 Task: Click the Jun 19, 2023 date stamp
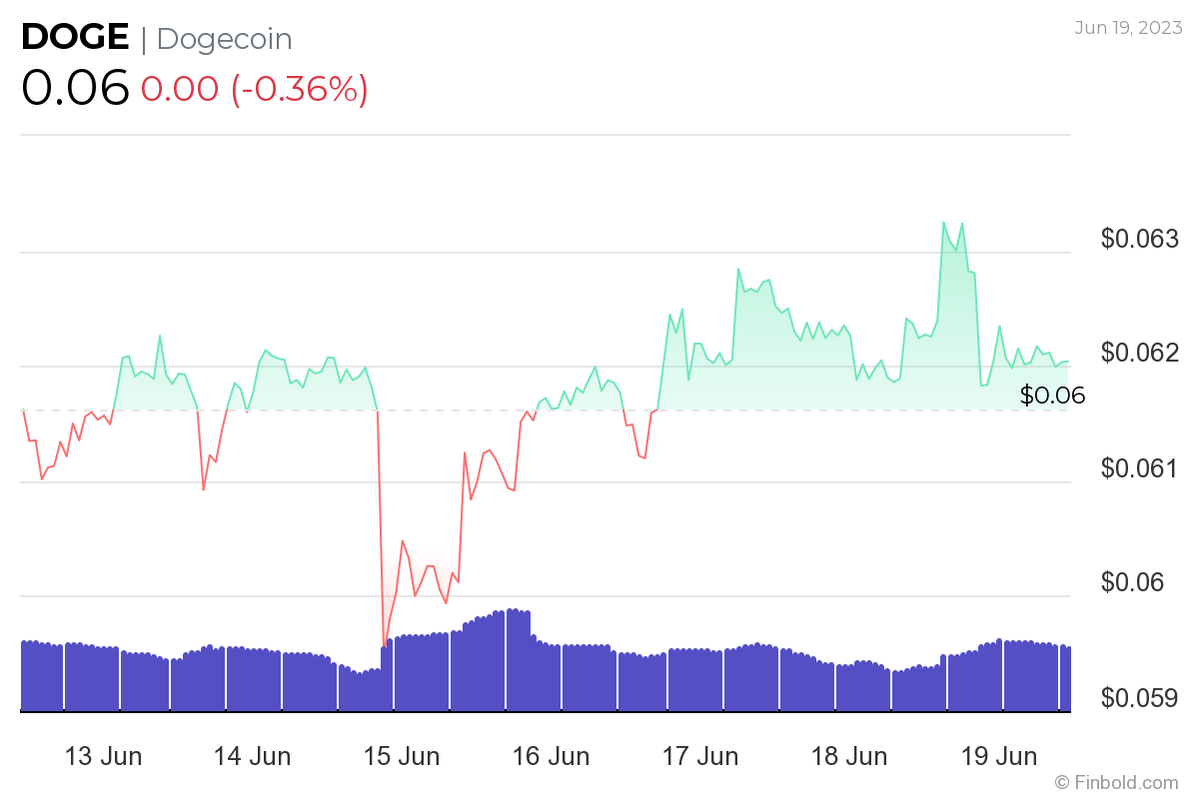1127,27
